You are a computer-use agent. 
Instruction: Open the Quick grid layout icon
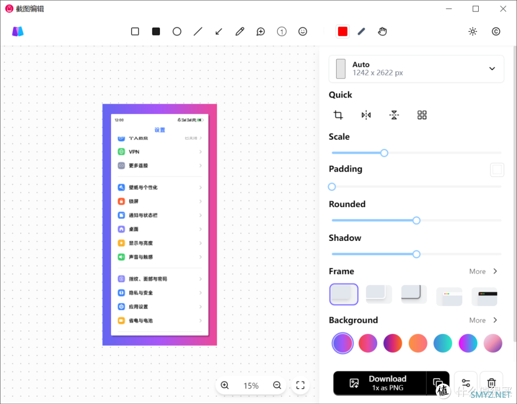[x=422, y=115]
